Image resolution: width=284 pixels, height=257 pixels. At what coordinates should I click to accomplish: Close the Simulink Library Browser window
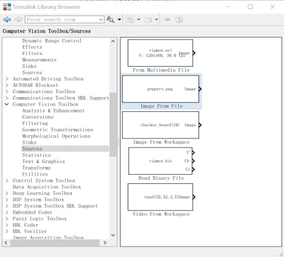pyautogui.click(x=272, y=7)
